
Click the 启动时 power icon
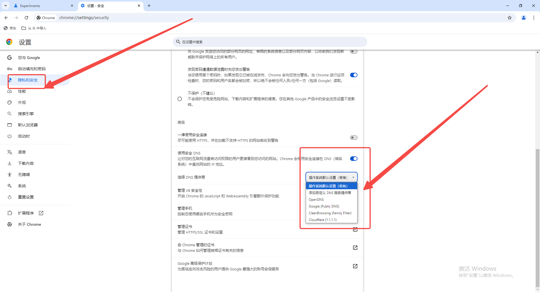tap(10, 136)
